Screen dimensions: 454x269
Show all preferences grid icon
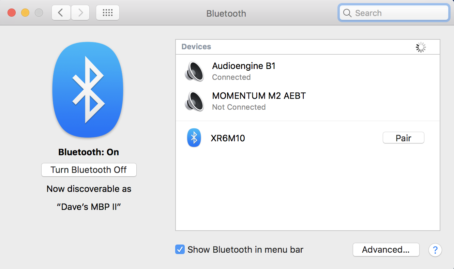[x=108, y=13]
